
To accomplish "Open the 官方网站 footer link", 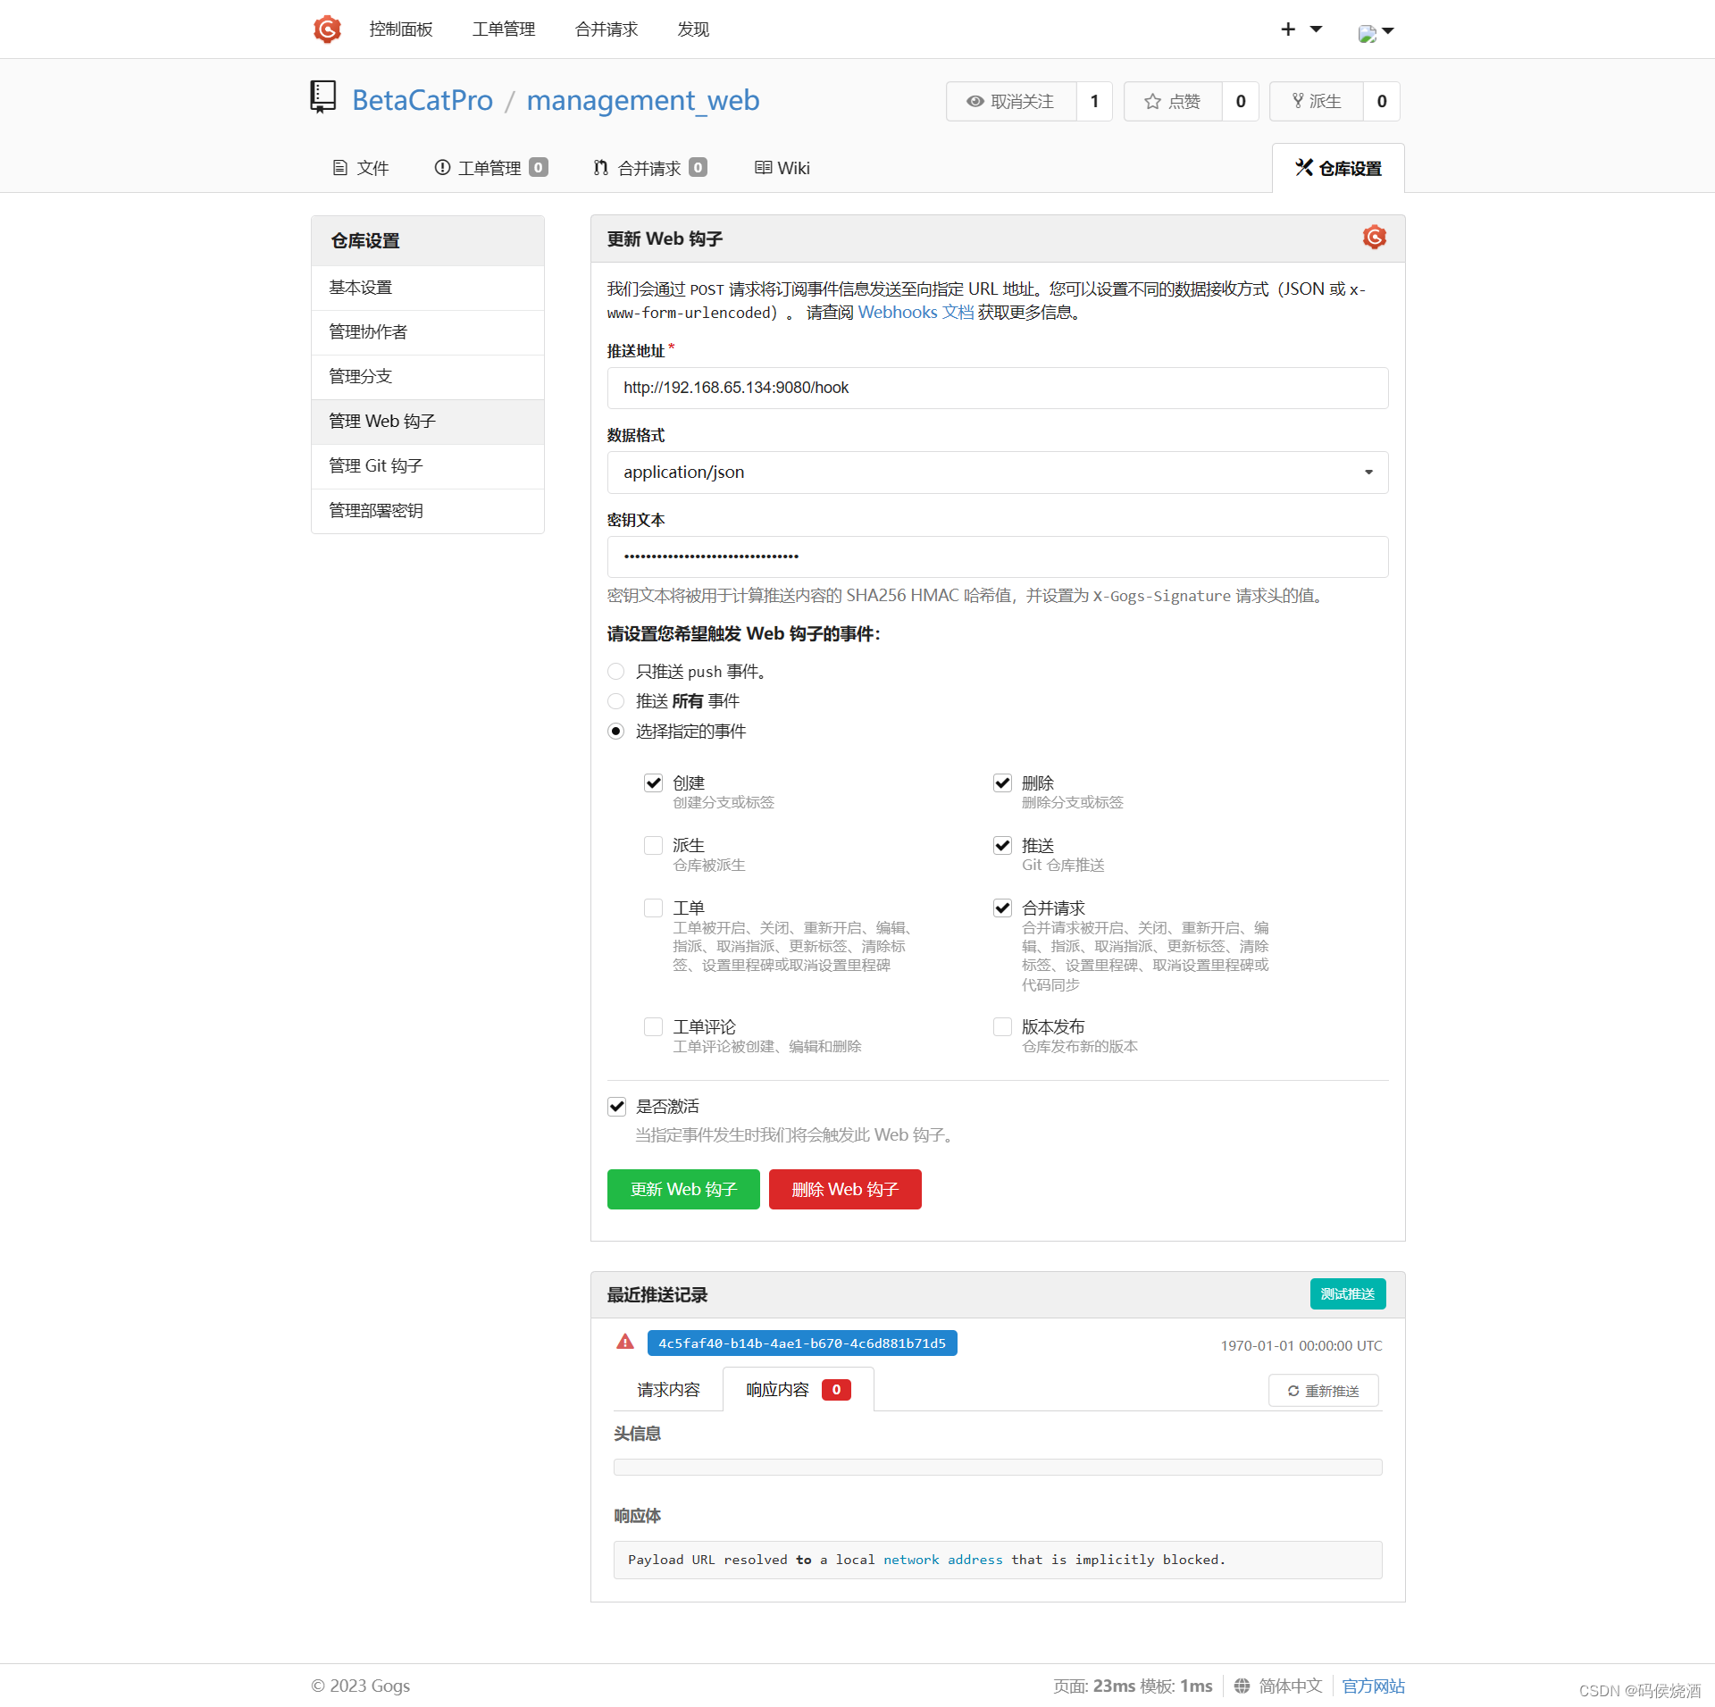I will pyautogui.click(x=1373, y=1686).
